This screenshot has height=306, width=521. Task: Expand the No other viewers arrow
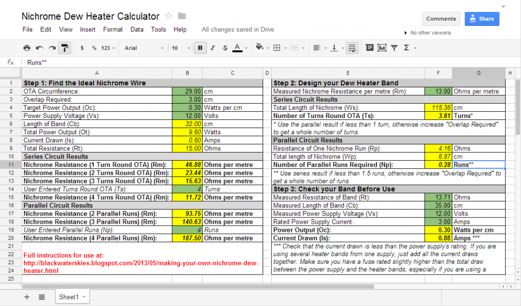coord(406,33)
